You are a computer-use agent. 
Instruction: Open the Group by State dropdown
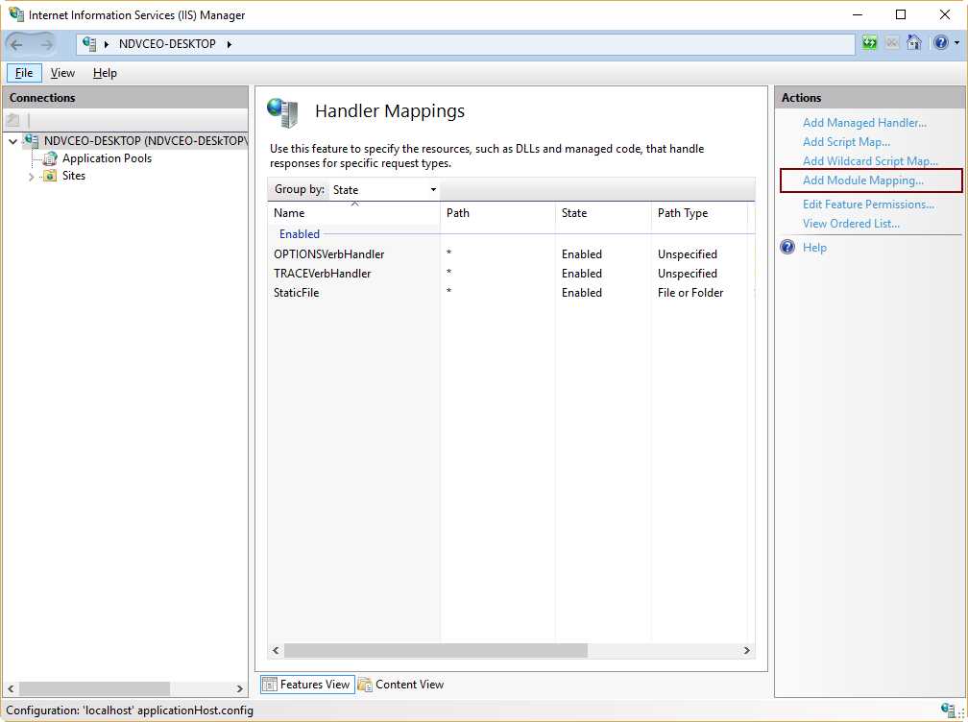point(433,189)
